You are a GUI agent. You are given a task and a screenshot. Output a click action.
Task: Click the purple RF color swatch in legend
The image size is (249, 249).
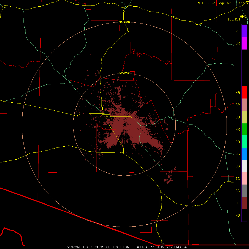click(x=244, y=31)
